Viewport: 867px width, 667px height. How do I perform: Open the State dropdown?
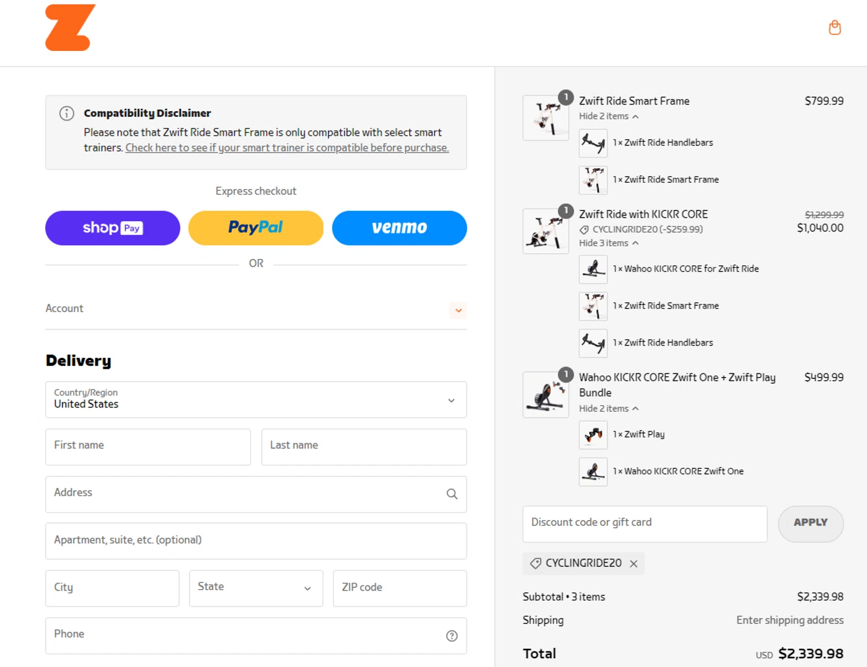pyautogui.click(x=255, y=588)
